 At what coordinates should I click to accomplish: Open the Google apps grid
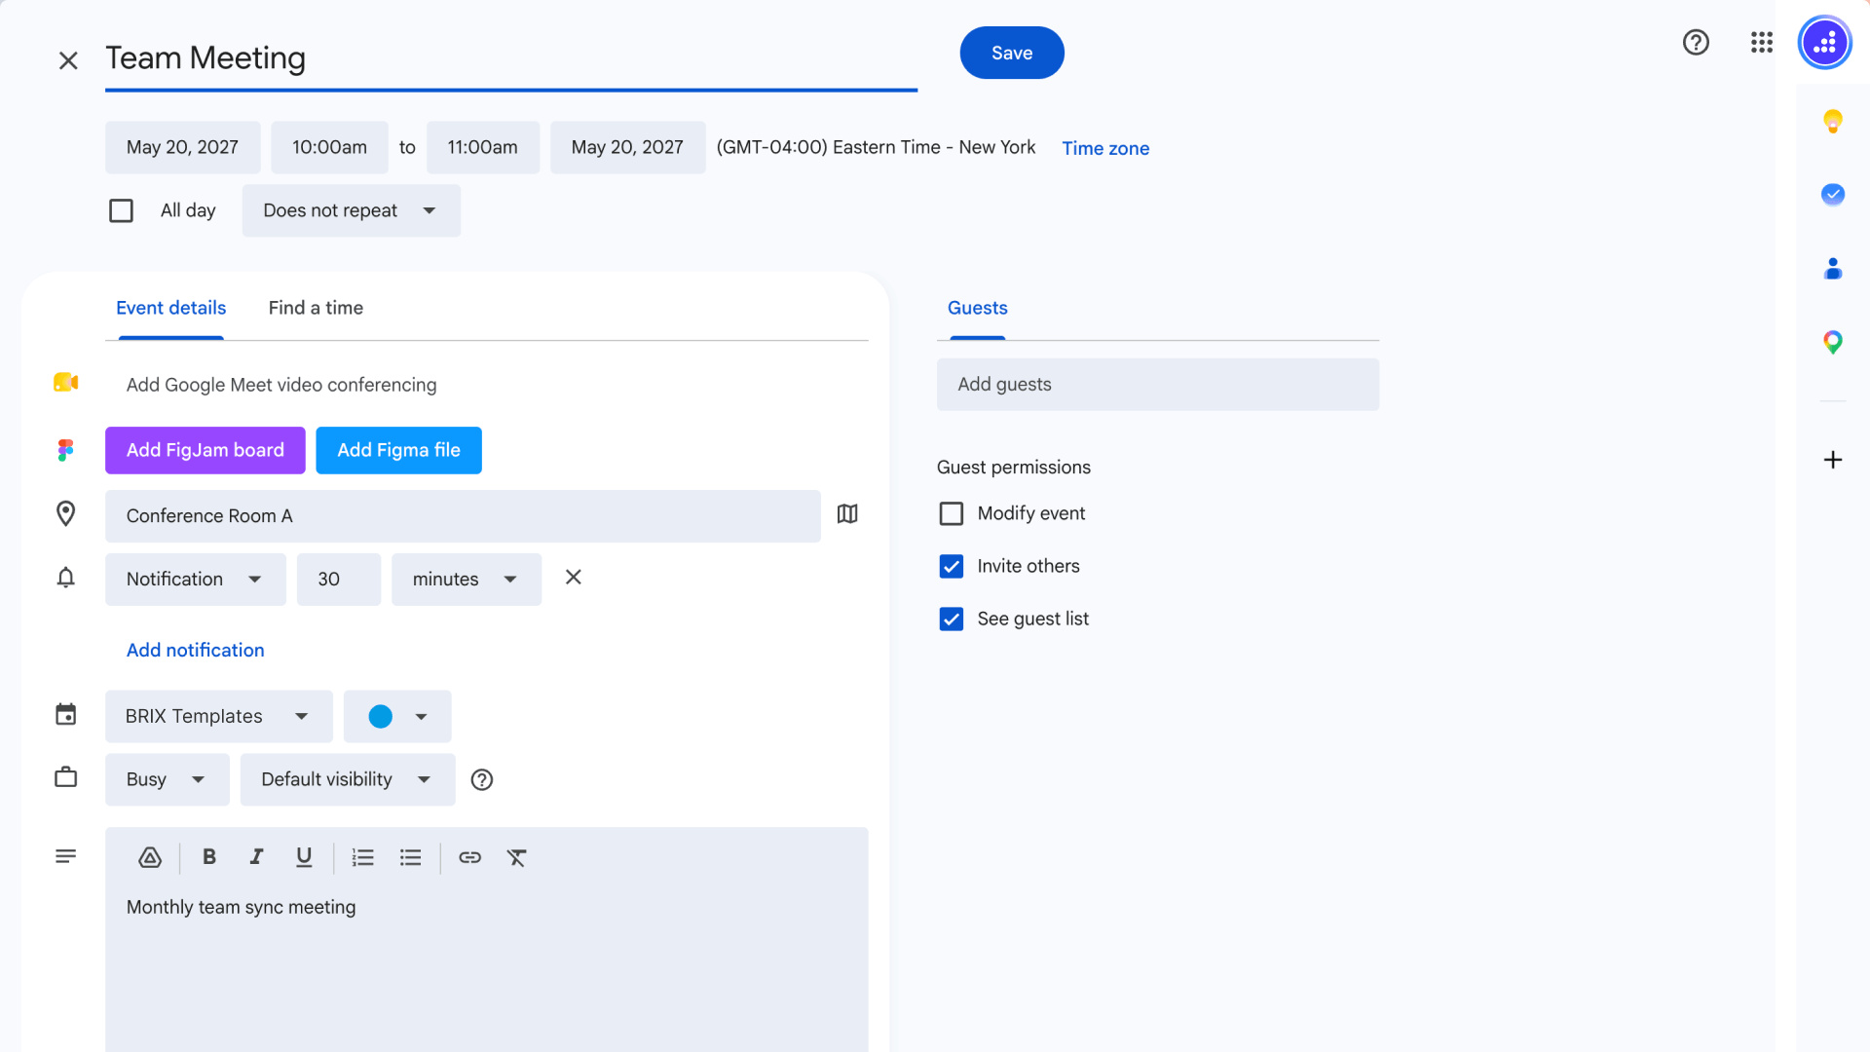tap(1761, 43)
